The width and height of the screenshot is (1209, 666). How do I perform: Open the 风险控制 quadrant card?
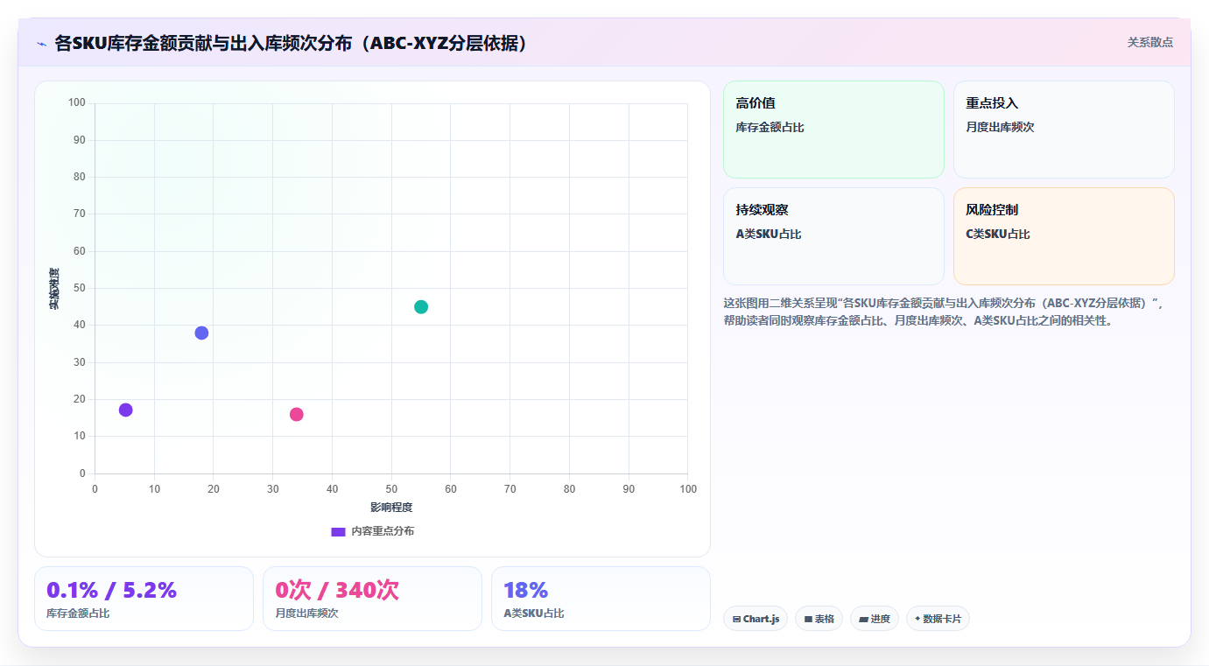click(1064, 236)
